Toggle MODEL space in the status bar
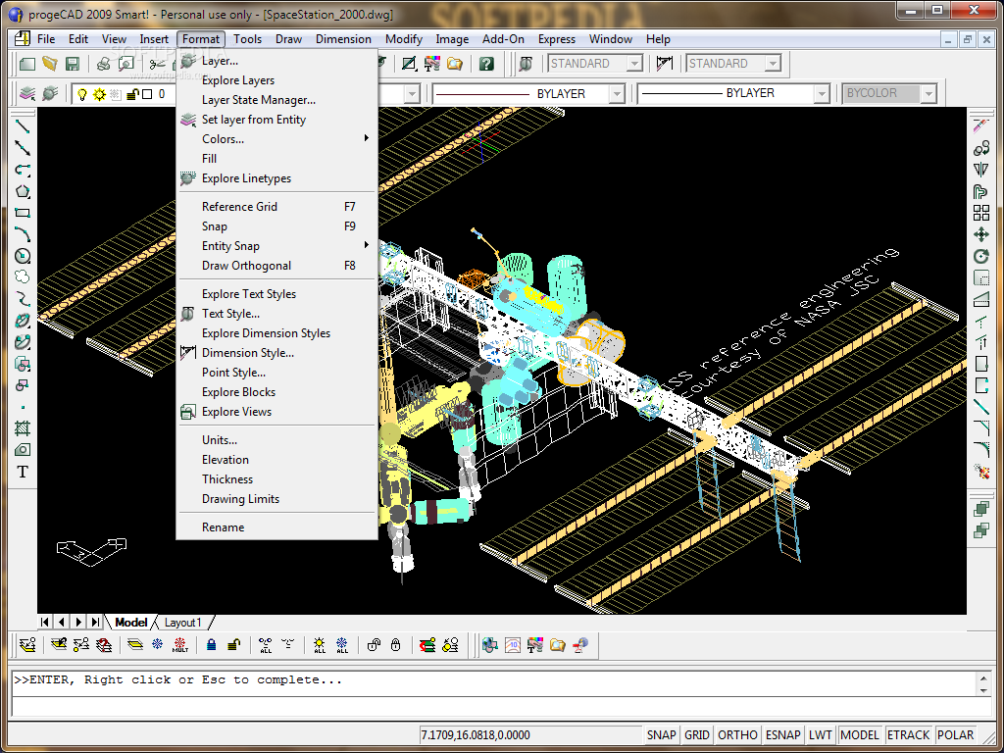This screenshot has height=753, width=1004. (860, 735)
